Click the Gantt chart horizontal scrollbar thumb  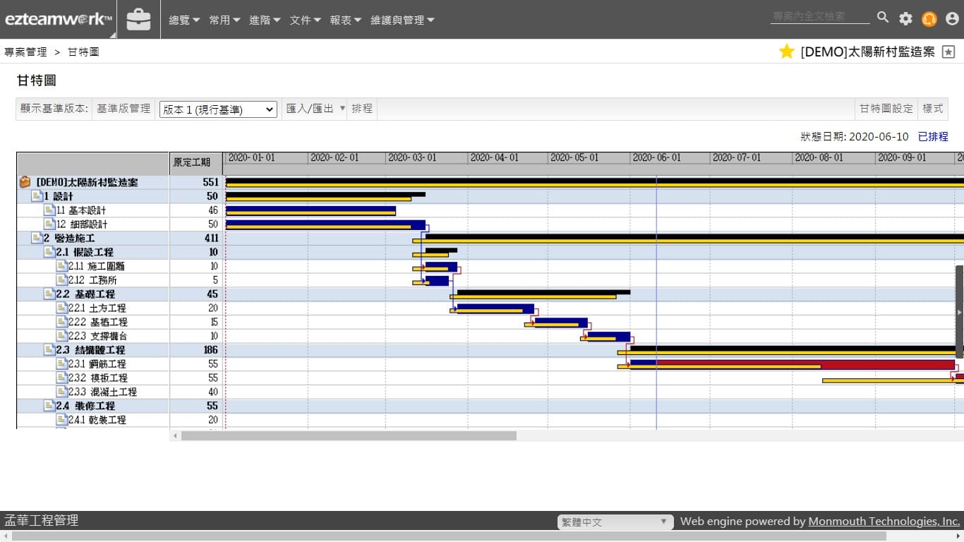pos(349,436)
